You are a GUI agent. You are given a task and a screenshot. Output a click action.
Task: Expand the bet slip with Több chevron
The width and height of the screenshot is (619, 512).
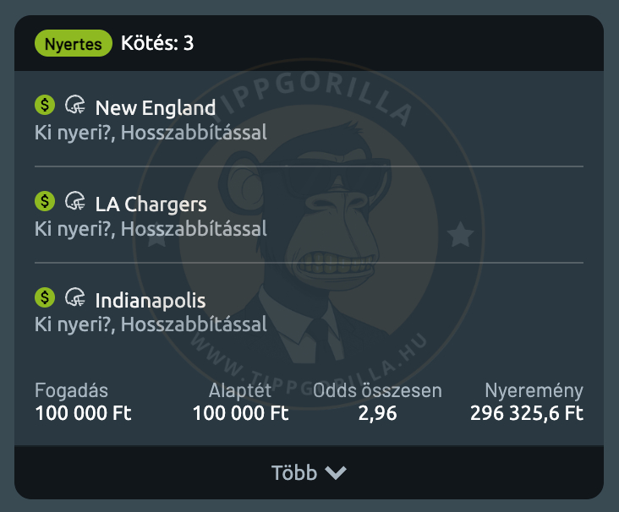click(336, 473)
